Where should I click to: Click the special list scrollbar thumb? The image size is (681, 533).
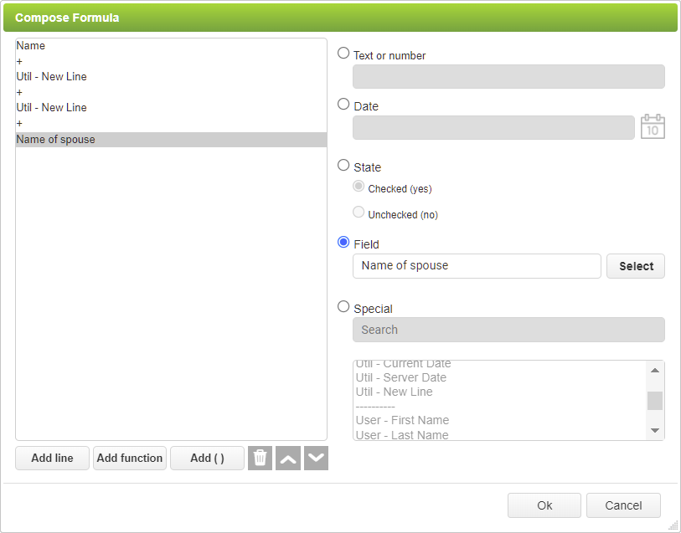click(655, 401)
